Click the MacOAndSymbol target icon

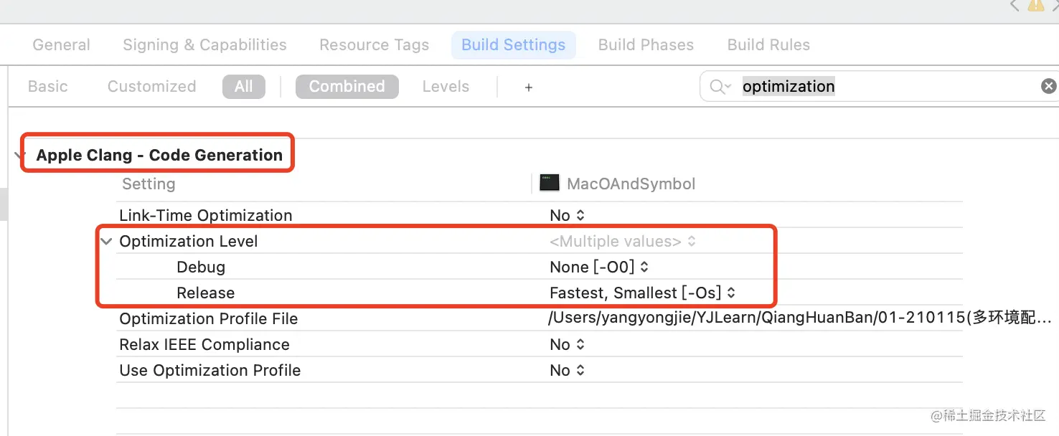(550, 184)
